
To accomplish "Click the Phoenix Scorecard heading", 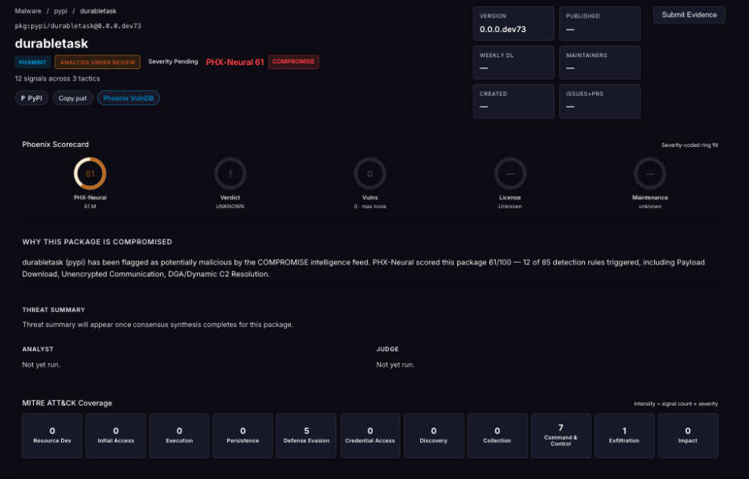I will [x=55, y=144].
